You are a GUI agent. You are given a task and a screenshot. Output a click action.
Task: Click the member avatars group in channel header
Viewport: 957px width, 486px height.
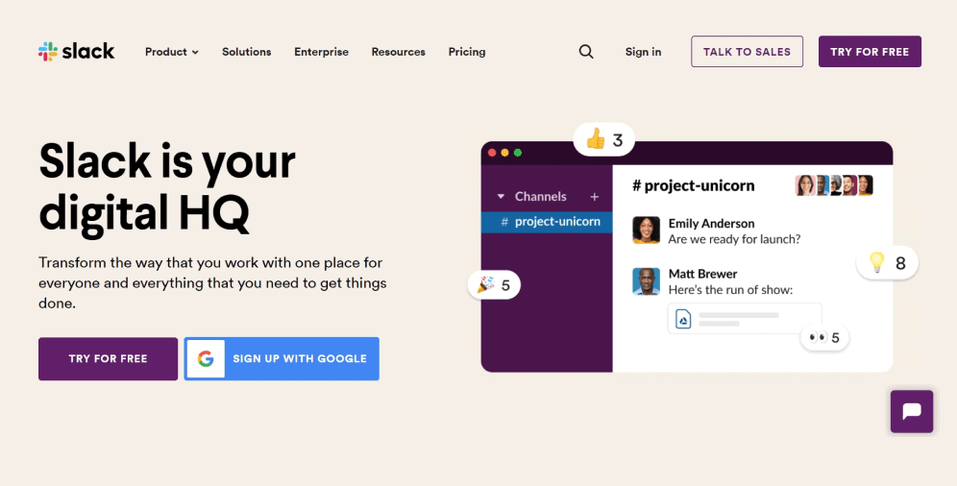(x=834, y=185)
